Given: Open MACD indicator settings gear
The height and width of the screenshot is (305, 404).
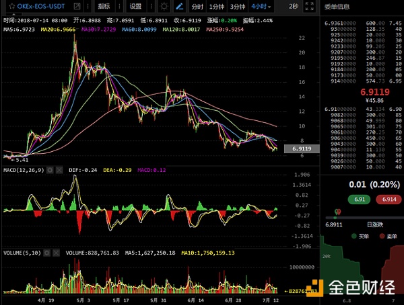Looking at the screenshot, I should [x=50, y=170].
